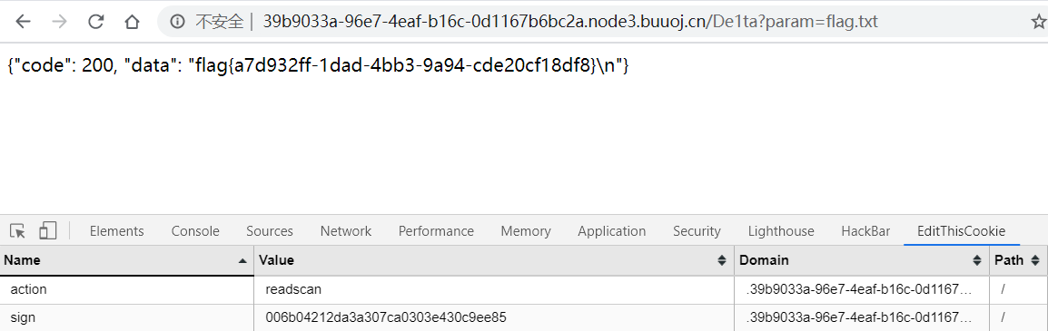Sort by the Value column arrows
The height and width of the screenshot is (331, 1048).
[x=722, y=260]
